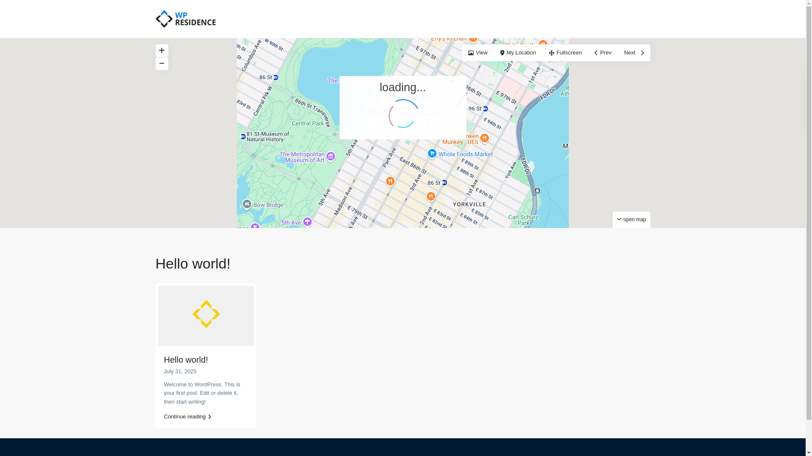Click My Location button
Screen dimensions: 812x456
518,53
